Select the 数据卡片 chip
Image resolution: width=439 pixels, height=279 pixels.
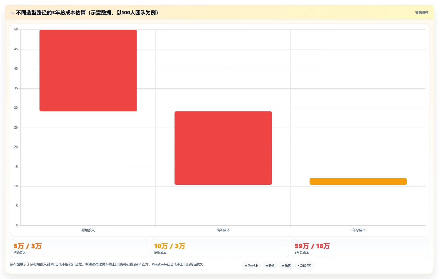[305, 265]
